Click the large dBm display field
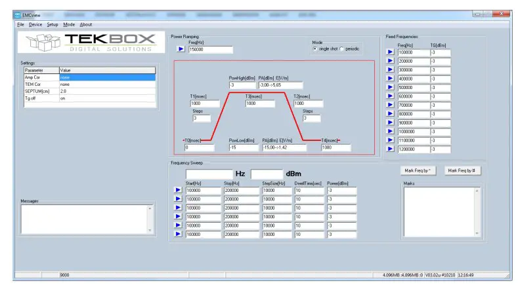518x285 pixels. (x=267, y=174)
